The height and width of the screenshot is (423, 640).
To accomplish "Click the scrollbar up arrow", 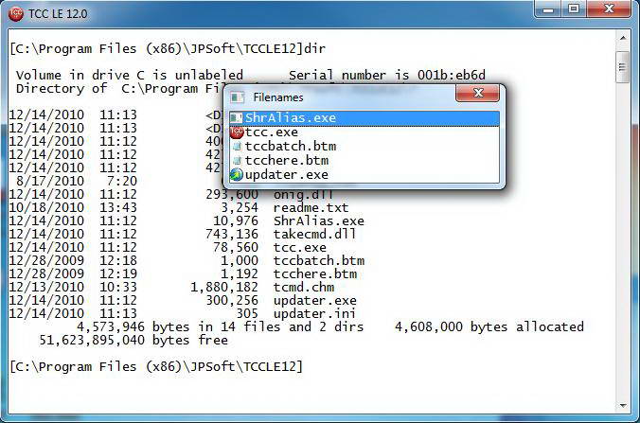I will [623, 38].
